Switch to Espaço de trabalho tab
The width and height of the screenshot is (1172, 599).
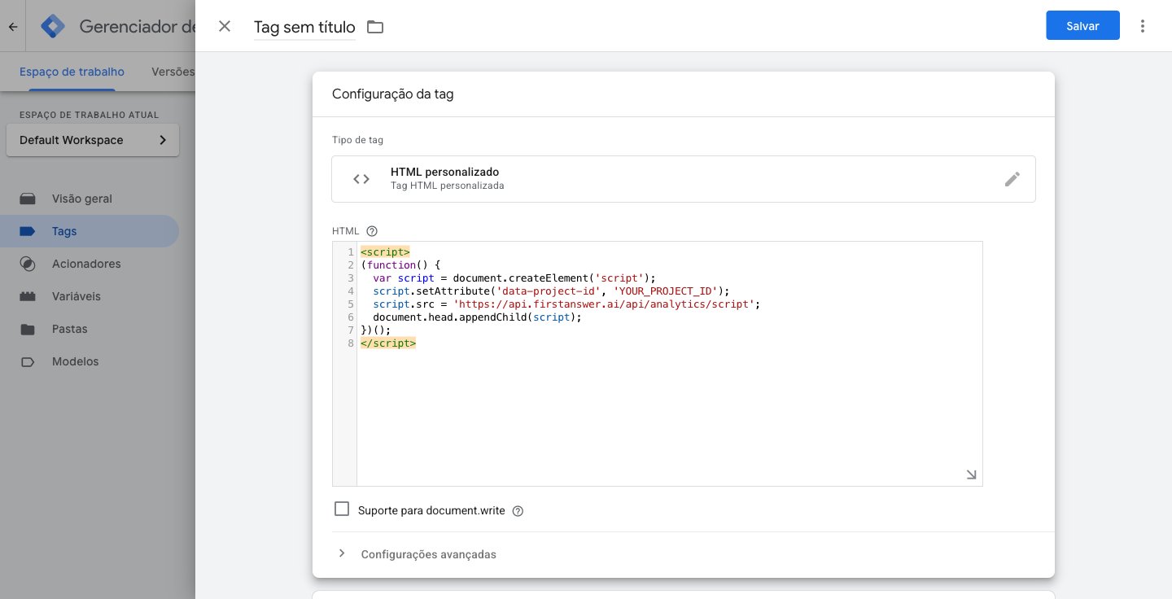(72, 72)
